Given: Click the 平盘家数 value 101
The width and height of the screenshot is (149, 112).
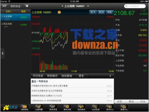Looking at the screenshot, I should 145,66.
